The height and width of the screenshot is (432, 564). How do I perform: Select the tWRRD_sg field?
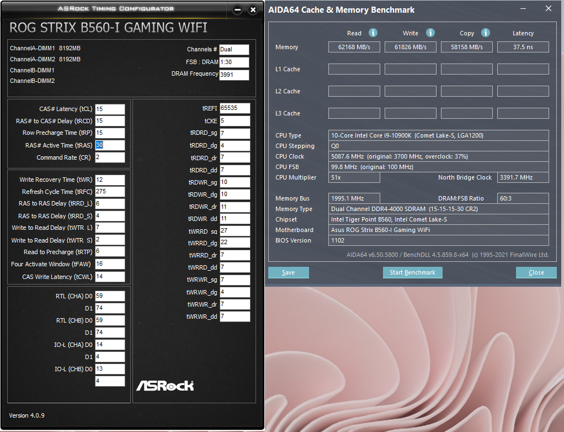point(235,231)
